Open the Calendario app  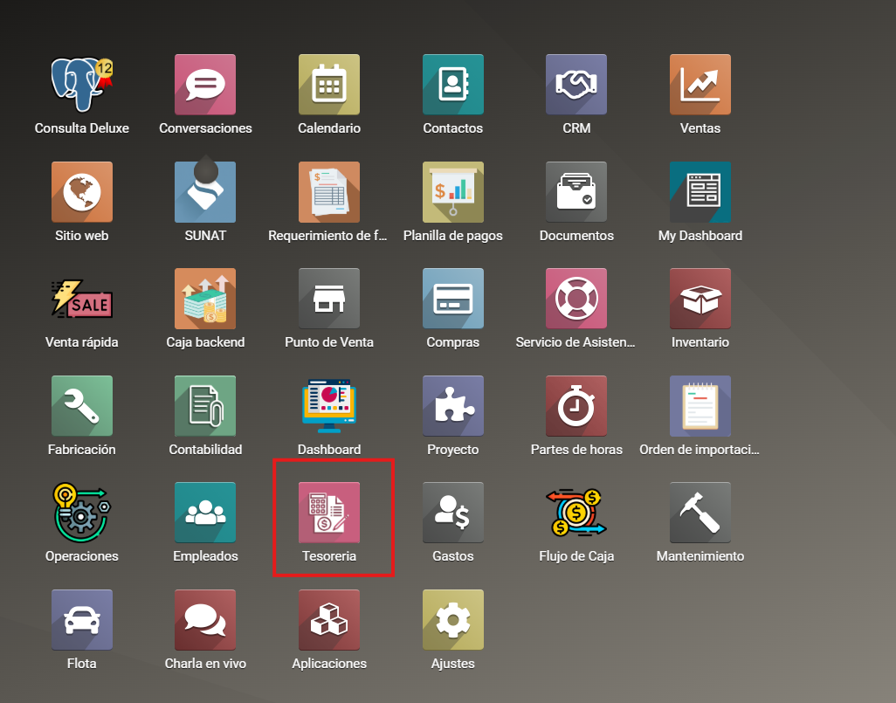click(x=329, y=85)
